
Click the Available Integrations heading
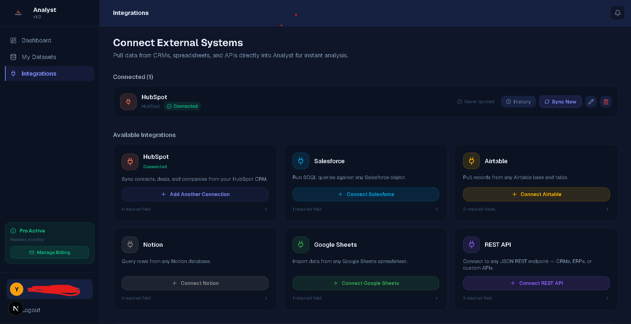point(144,135)
